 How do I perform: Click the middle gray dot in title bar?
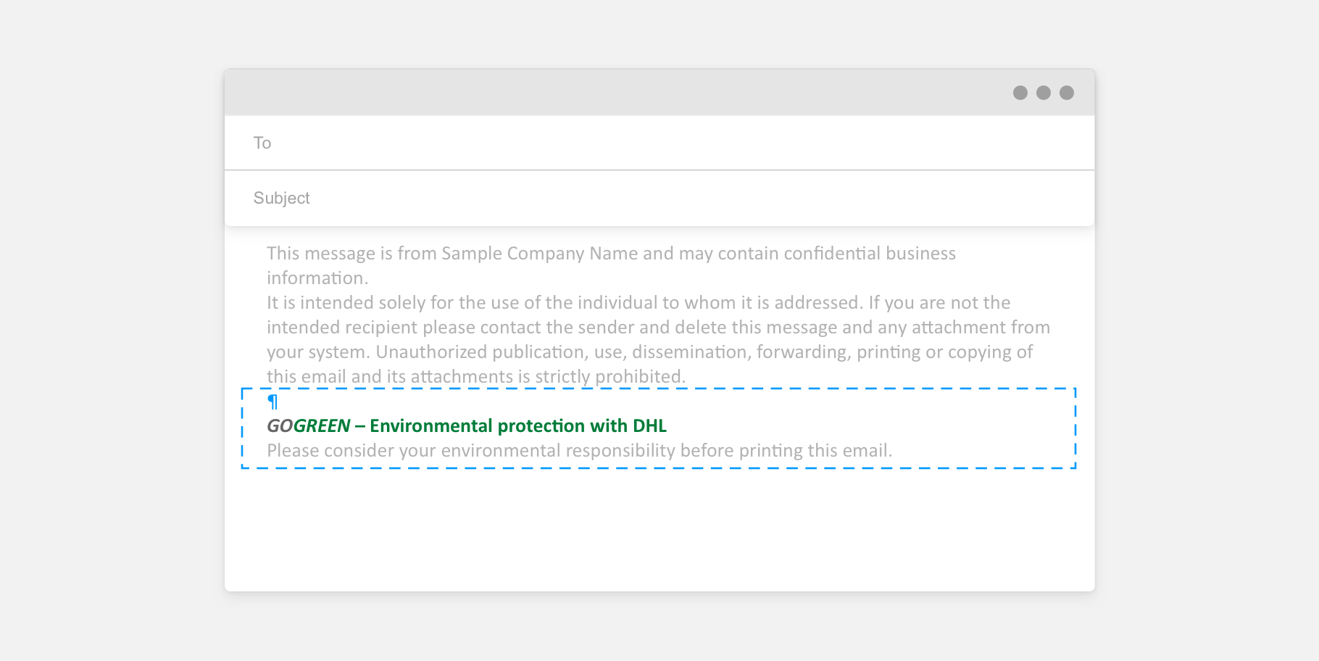pos(1044,93)
